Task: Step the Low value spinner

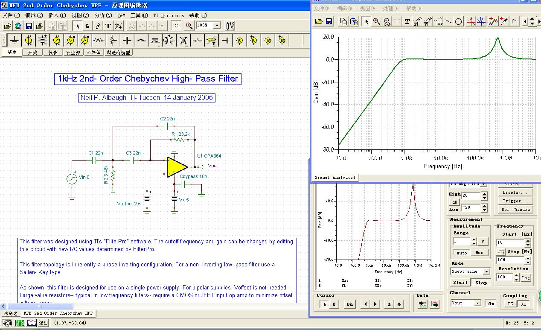Action: click(x=484, y=207)
